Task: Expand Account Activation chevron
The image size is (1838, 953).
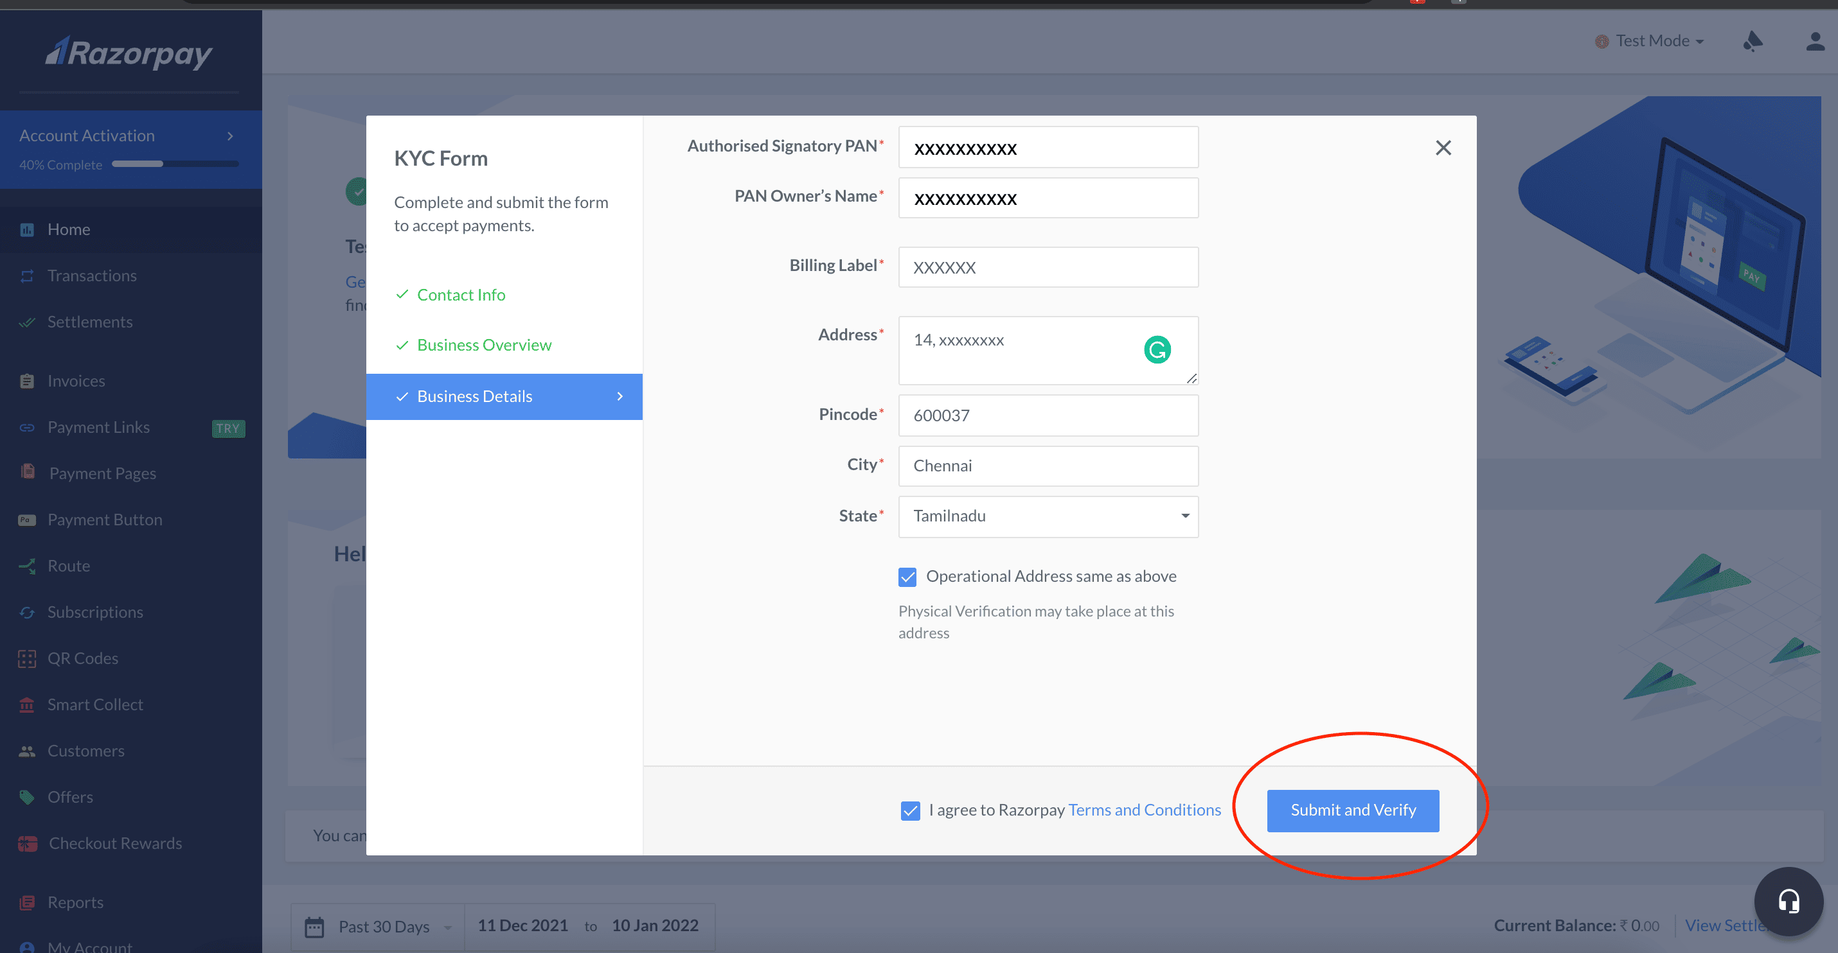Action: (230, 136)
